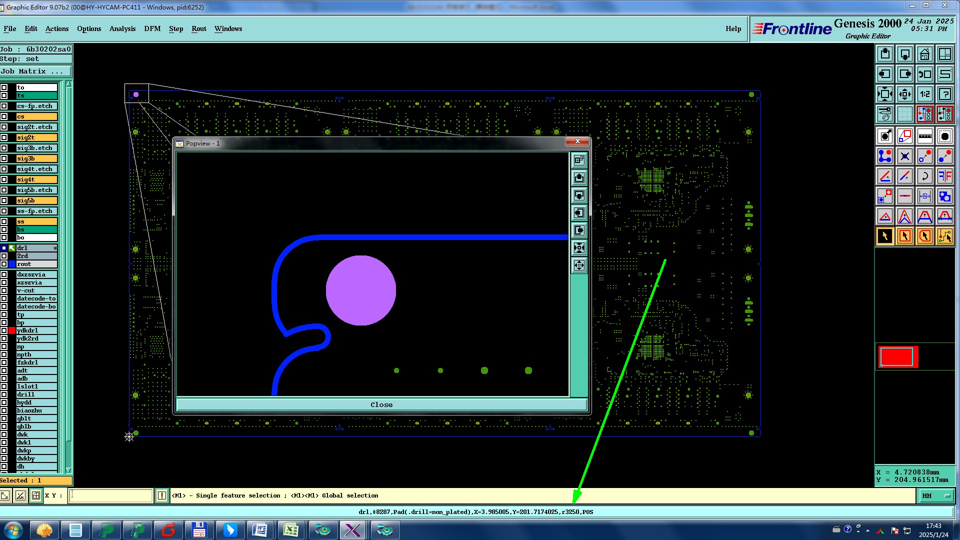Click the X Y coordinate input field

click(110, 495)
